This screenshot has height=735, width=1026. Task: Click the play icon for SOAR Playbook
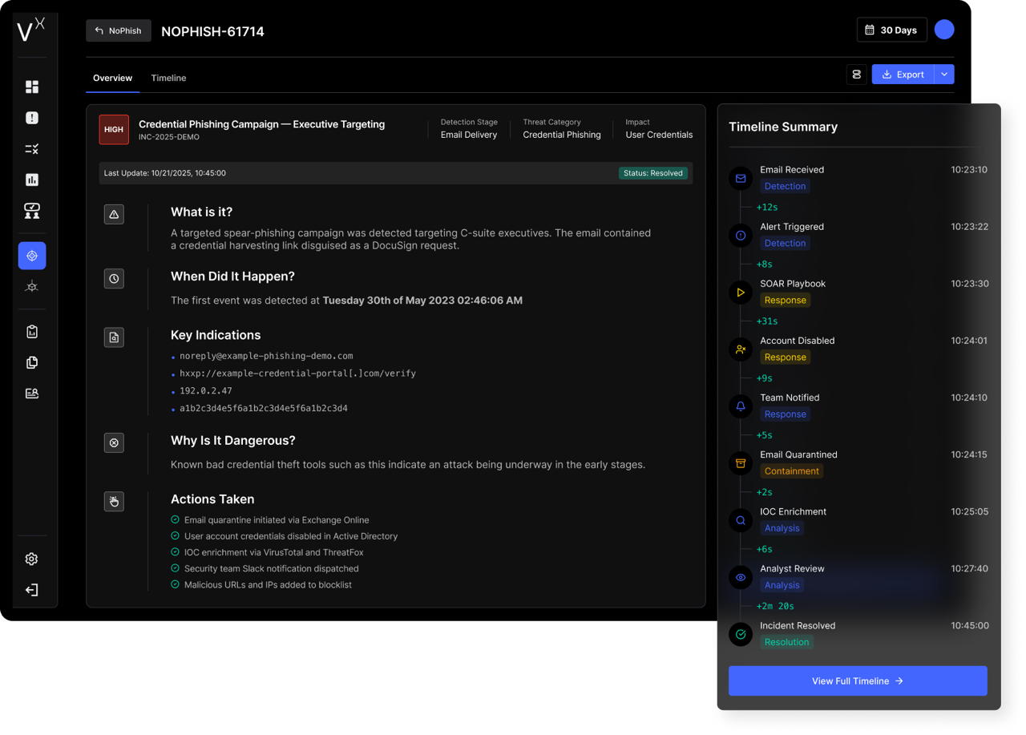click(x=741, y=293)
